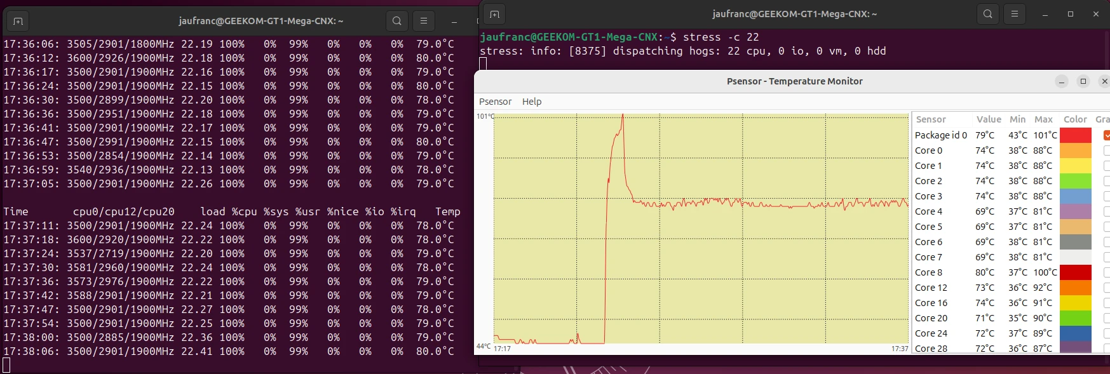This screenshot has height=374, width=1110.
Task: Minimize the Psensor window
Action: click(1062, 81)
